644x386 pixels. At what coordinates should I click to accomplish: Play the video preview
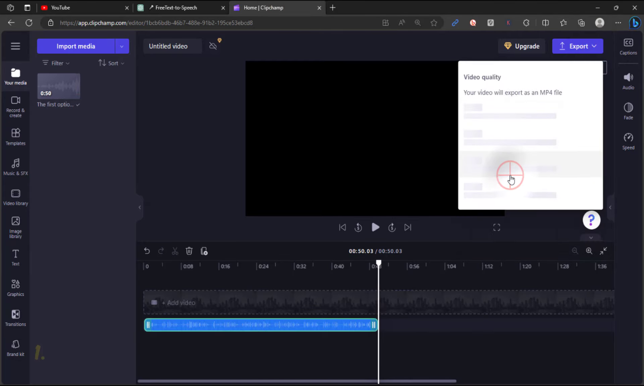point(375,227)
